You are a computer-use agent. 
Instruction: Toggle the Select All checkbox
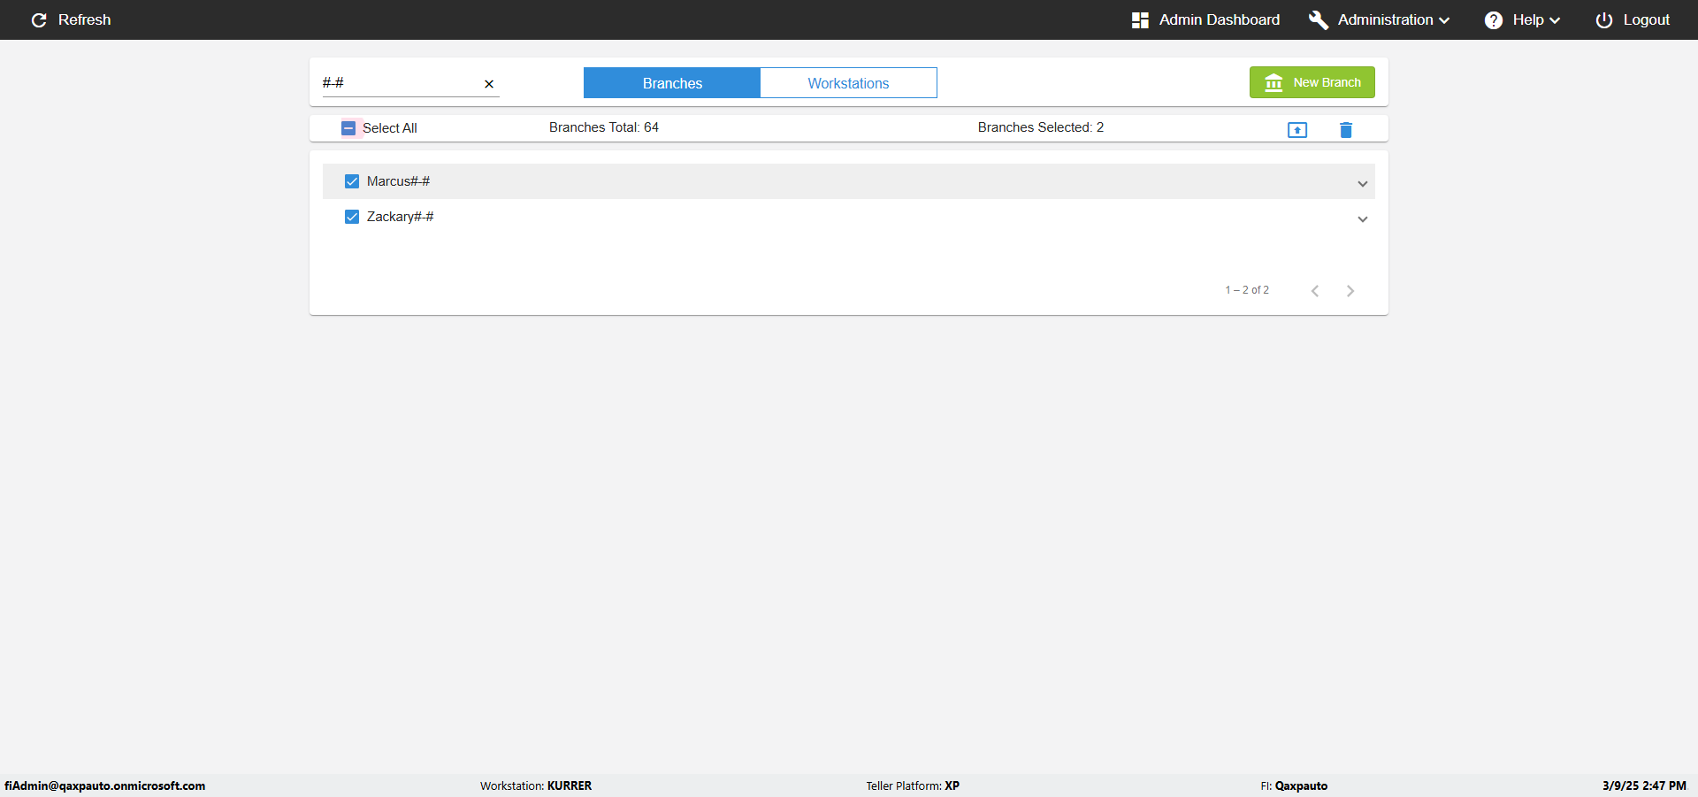tap(348, 128)
